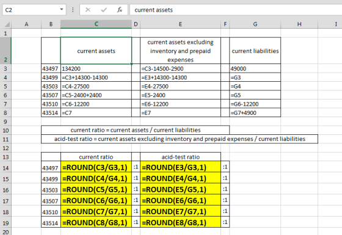Select column A header

pos(26,24)
